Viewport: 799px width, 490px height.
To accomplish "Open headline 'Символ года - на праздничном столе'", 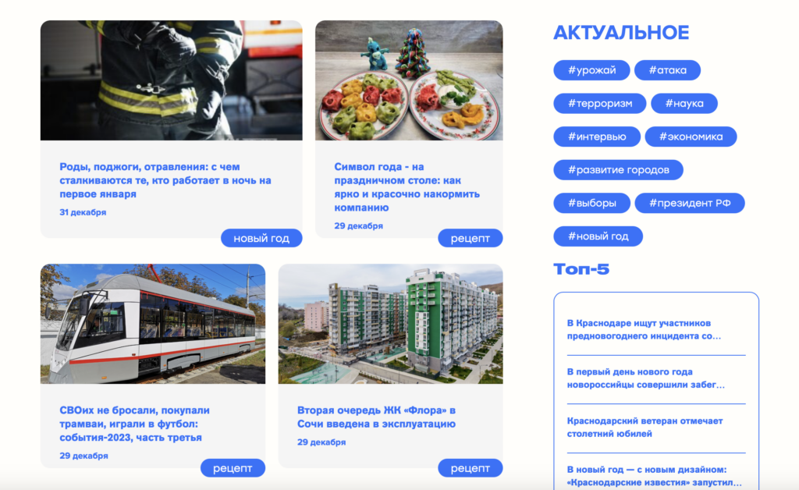I will 407,187.
